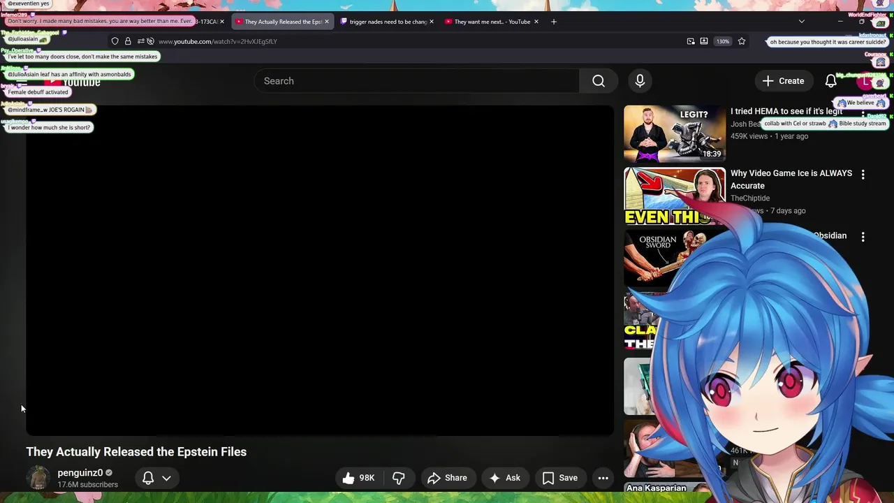Open the penguinz0 channel name link
Viewport: 894px width, 503px height.
coord(80,473)
